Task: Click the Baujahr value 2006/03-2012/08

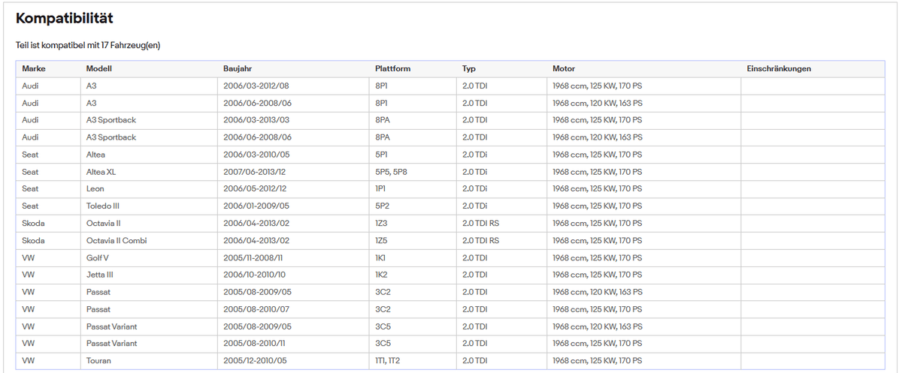Action: pyautogui.click(x=256, y=86)
